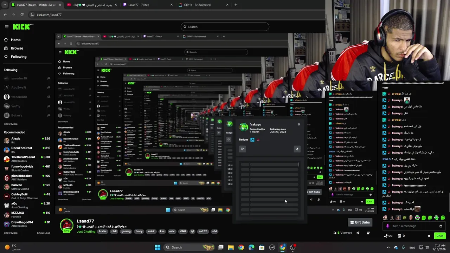The image size is (450, 253).
Task: Click the green KICK logo on the main page
Action: click(x=23, y=27)
